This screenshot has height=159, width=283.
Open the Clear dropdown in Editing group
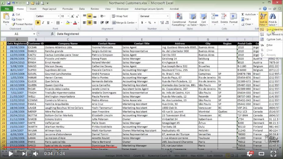click(x=248, y=24)
